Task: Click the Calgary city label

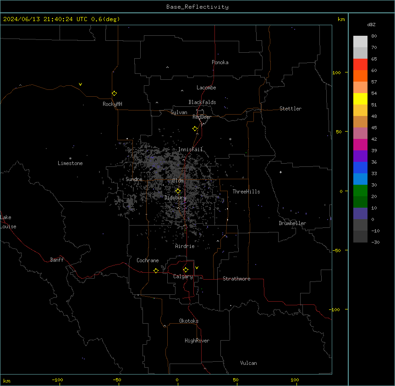Action: (183, 276)
